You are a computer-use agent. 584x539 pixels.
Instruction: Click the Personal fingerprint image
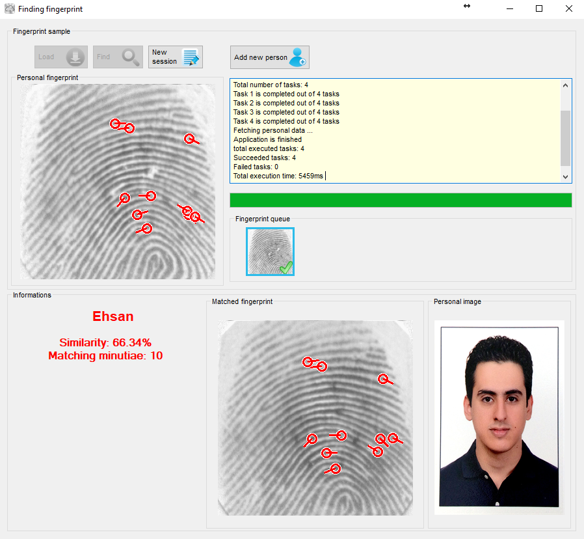(118, 182)
